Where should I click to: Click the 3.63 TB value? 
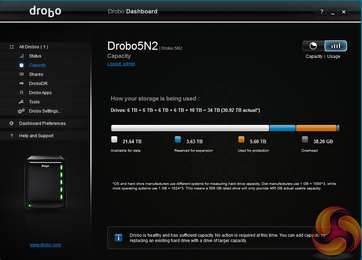194,142
